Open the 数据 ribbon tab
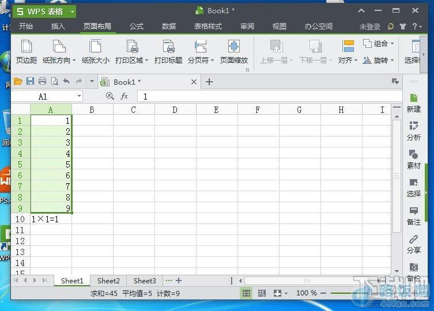Screen dimensions: 434x311 click(x=169, y=26)
